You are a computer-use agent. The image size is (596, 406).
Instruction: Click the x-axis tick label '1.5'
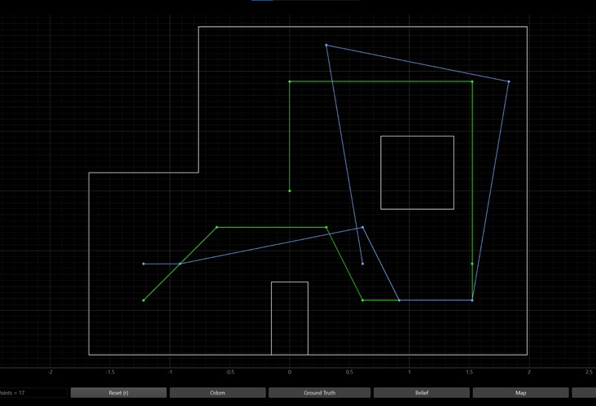pyautogui.click(x=469, y=372)
